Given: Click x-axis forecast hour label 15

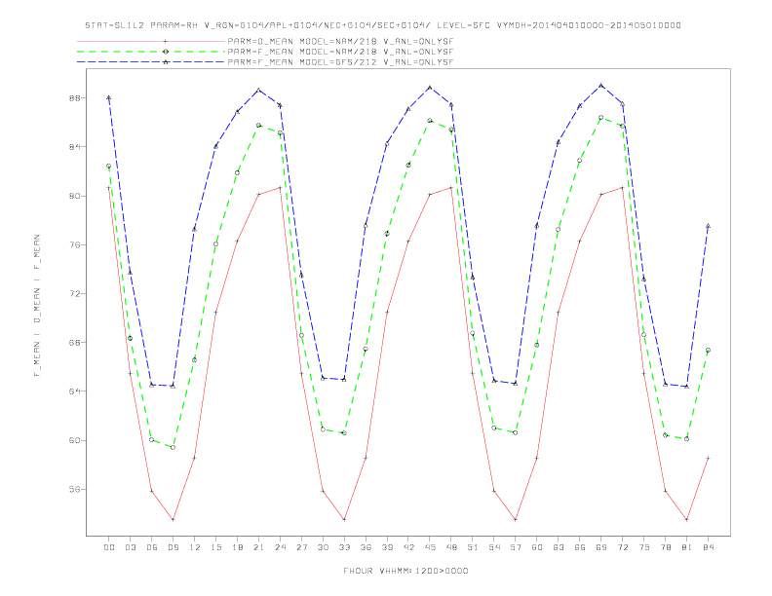Looking at the screenshot, I should pos(215,547).
